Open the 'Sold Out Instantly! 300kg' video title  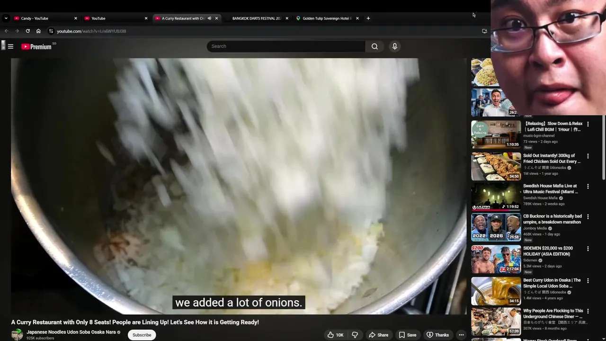point(552,159)
